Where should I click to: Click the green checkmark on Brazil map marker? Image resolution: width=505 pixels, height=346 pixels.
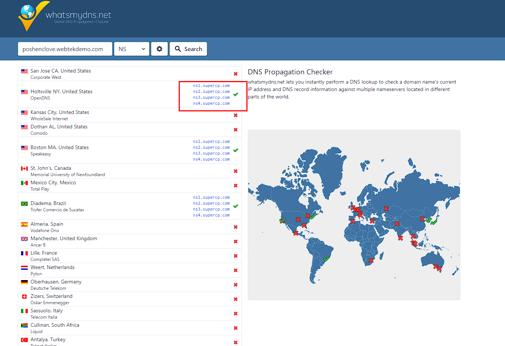tap(326, 259)
